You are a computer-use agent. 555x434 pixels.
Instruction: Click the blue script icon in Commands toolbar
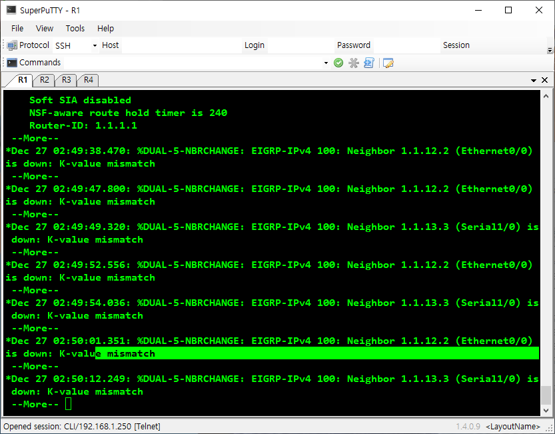pyautogui.click(x=369, y=63)
